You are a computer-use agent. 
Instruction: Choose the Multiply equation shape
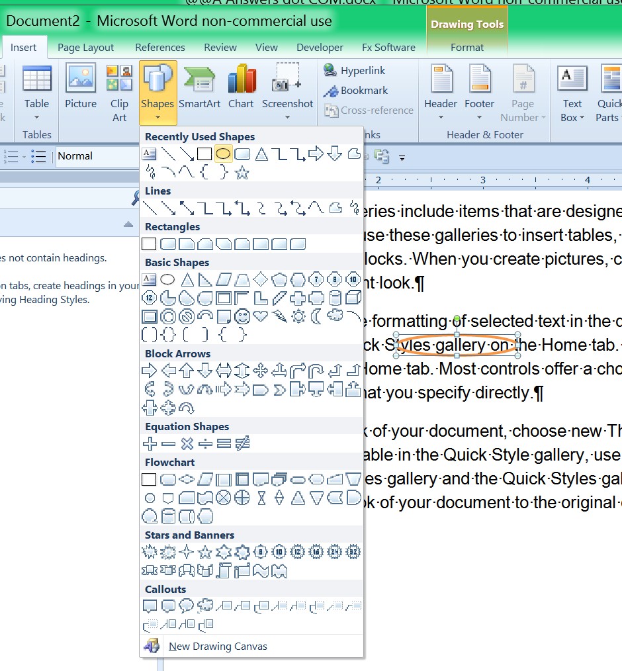pos(187,443)
